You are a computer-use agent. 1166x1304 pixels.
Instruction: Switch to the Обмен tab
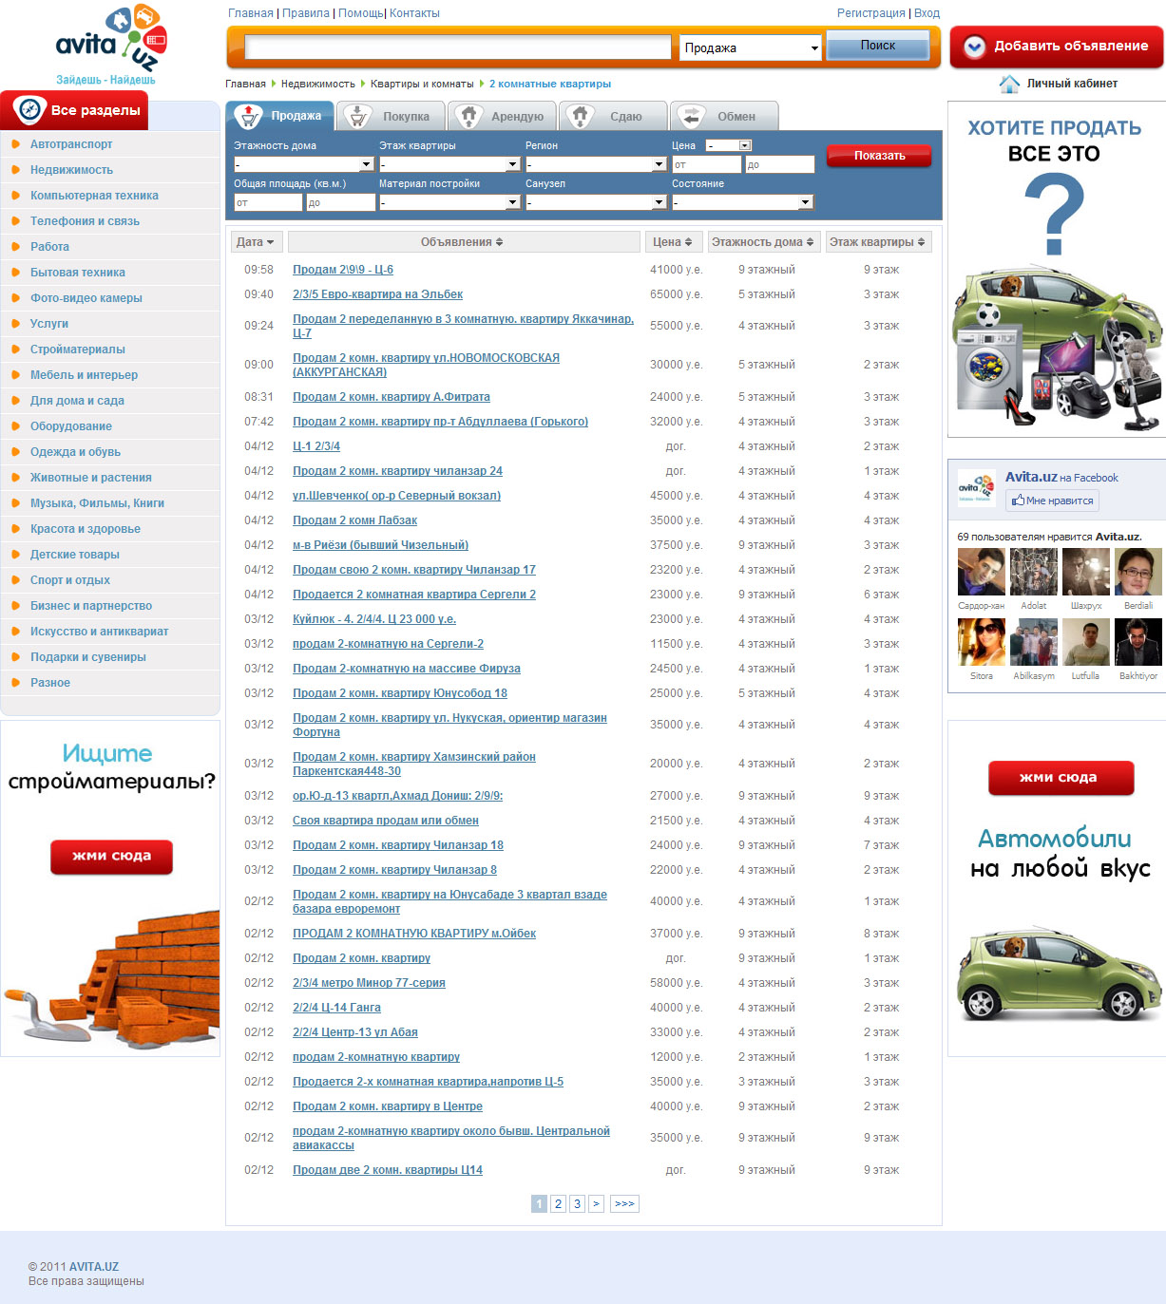click(724, 116)
